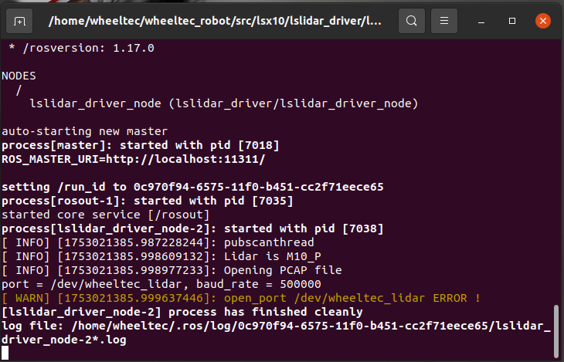
Task: Click the 'setting /run_id to' line
Action: pos(192,187)
